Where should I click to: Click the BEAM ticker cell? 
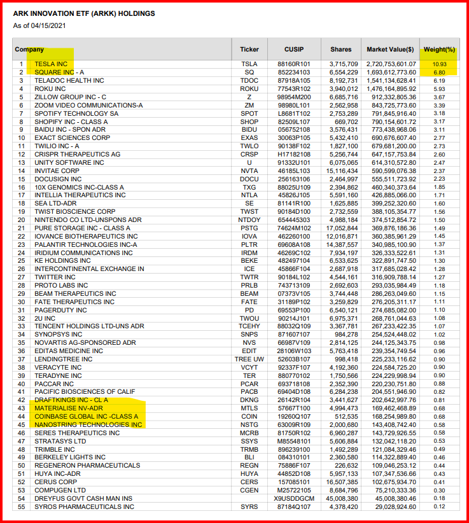(249, 293)
